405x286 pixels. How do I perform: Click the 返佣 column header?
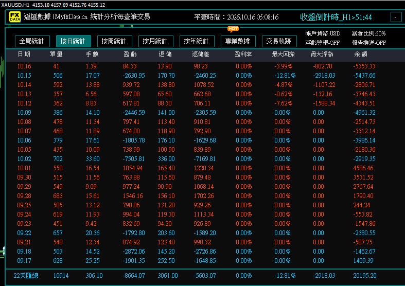[x=165, y=54]
